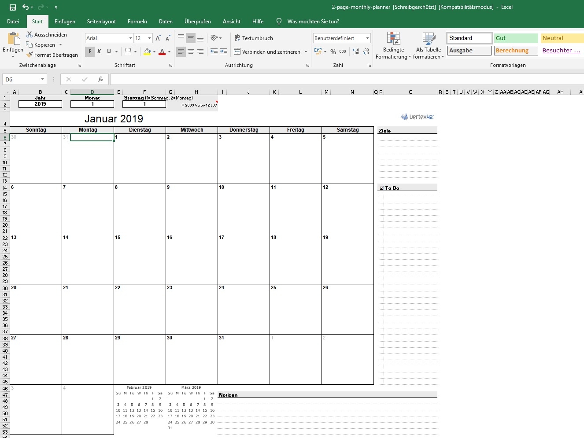Viewport: 584px width, 438px height.
Task: Switch to the Seitenlayout tab
Action: (x=101, y=21)
